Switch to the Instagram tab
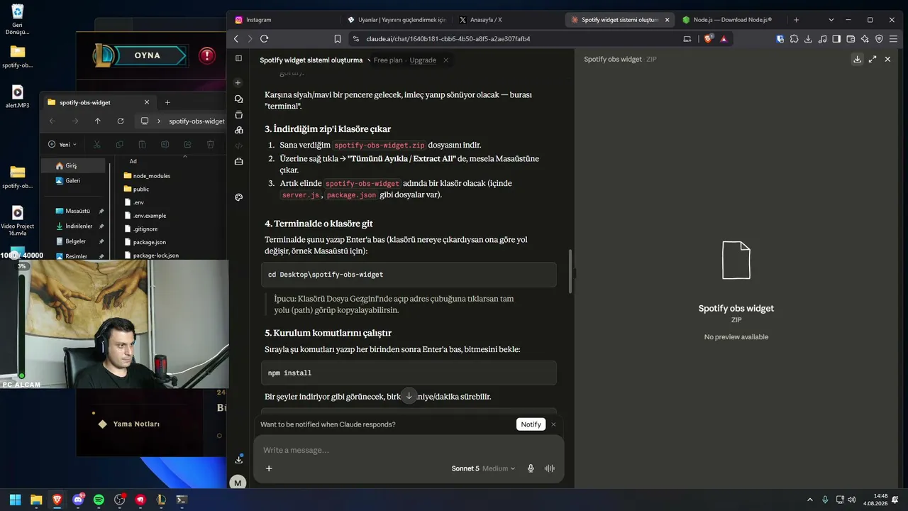 (x=284, y=20)
